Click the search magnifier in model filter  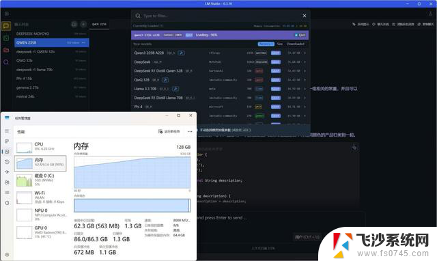[138, 16]
